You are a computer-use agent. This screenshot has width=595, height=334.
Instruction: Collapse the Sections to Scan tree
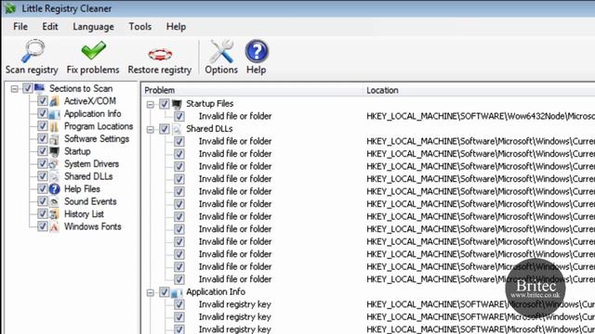point(15,89)
